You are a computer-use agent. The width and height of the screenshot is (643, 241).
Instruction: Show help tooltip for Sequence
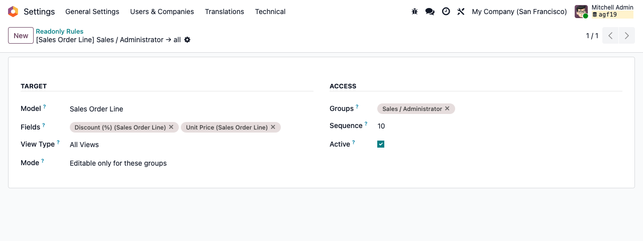tap(366, 124)
